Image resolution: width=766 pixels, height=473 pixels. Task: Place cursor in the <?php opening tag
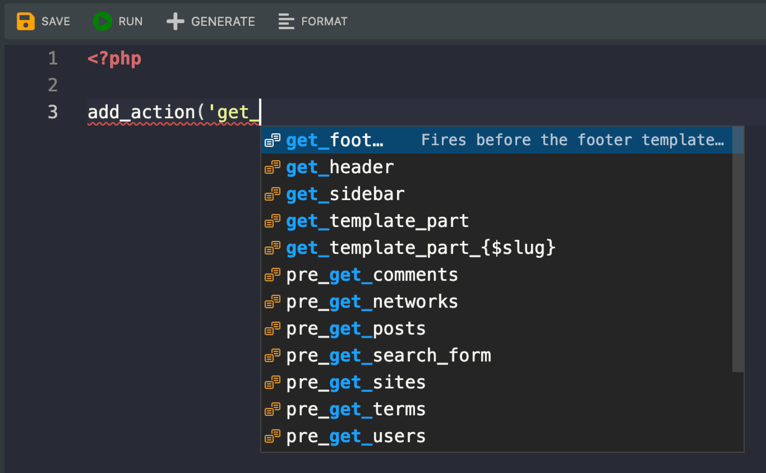coord(114,59)
